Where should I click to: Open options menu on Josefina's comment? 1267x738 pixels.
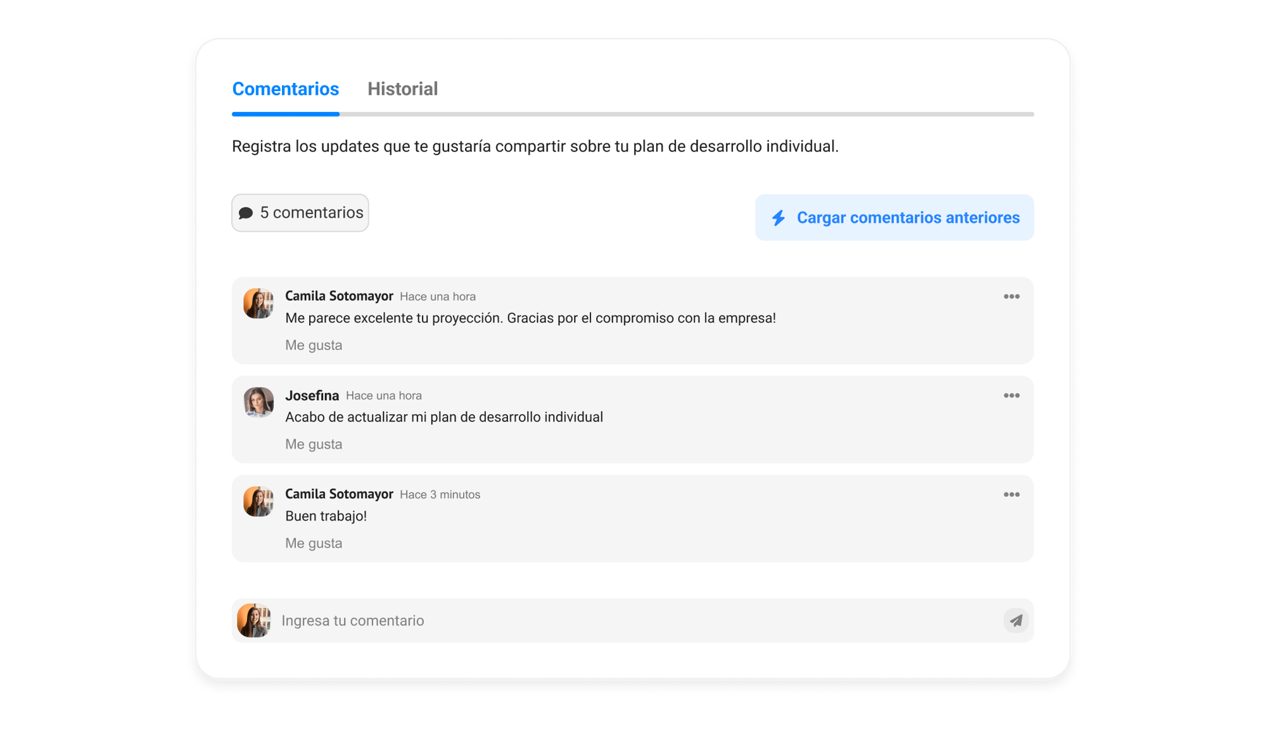tap(1011, 396)
